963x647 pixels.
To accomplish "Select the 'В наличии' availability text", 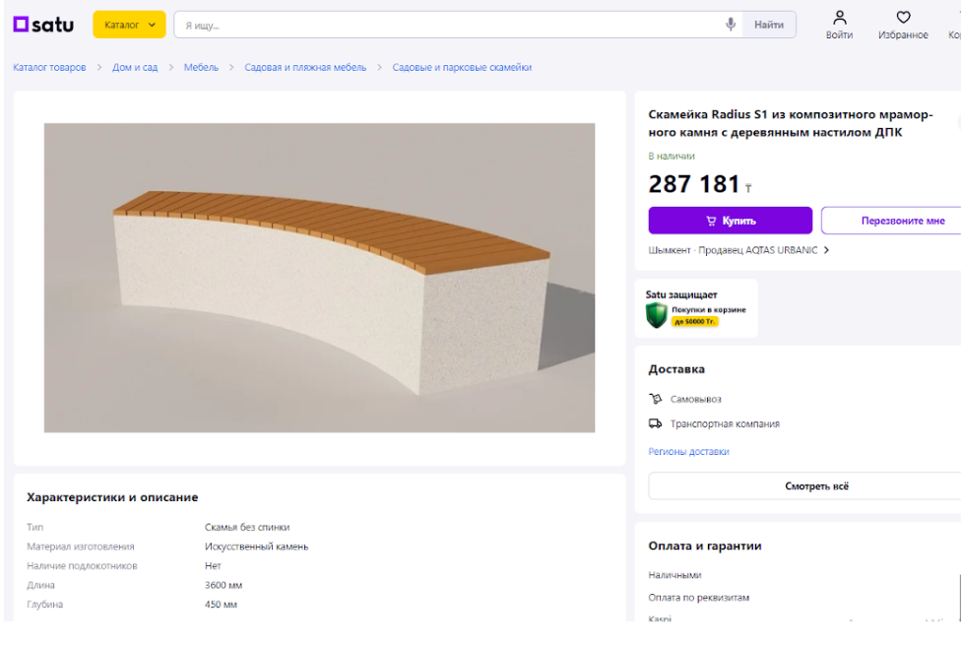I will point(672,156).
